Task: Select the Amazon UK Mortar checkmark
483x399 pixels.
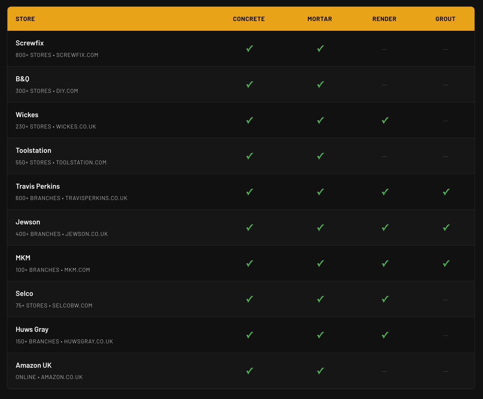Action: 320,371
